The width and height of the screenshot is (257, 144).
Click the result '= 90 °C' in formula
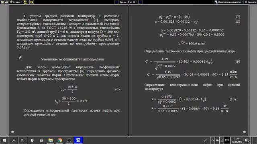82,101
